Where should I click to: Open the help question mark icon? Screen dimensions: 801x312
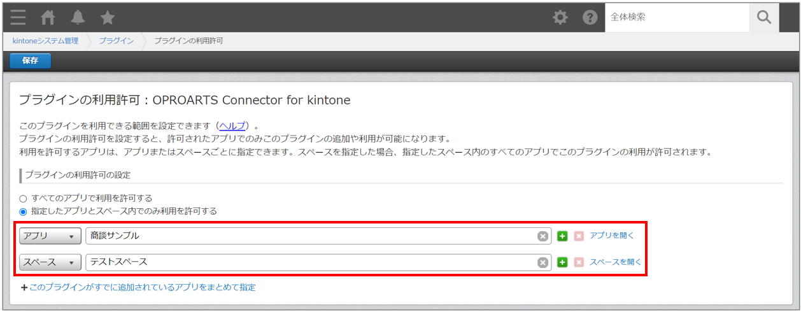[x=590, y=17]
